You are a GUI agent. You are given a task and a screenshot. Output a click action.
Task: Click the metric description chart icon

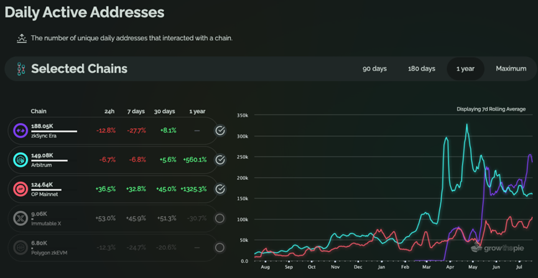pyautogui.click(x=22, y=38)
